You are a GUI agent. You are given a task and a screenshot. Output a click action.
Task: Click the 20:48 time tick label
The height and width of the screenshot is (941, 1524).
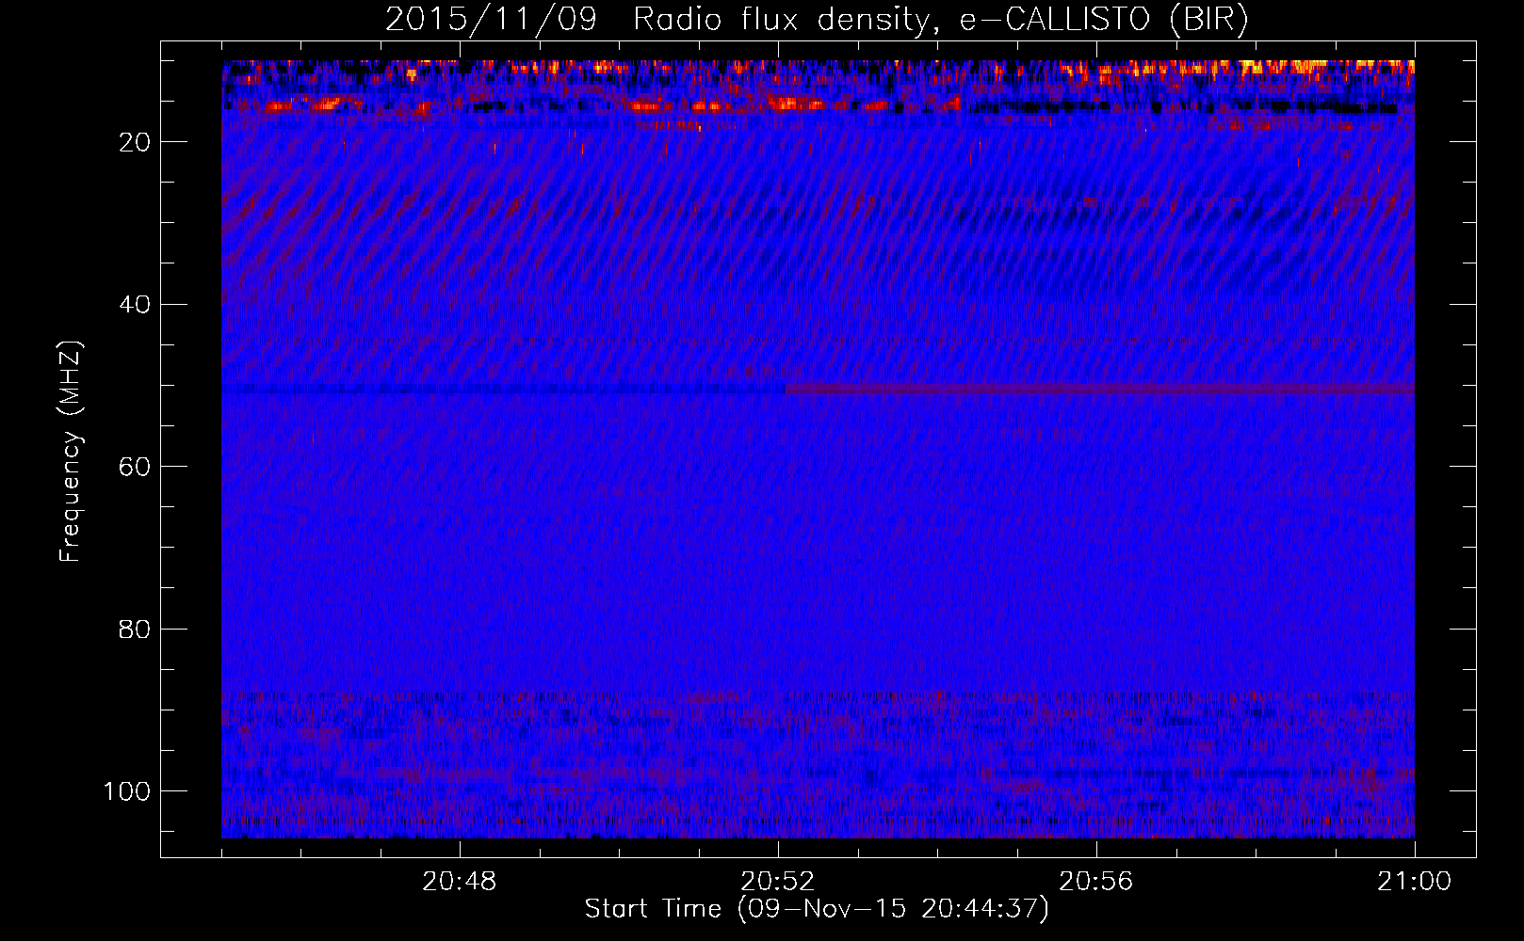[x=460, y=882]
